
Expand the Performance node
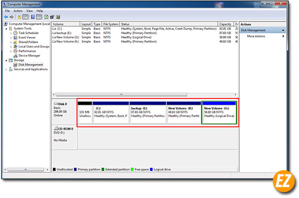pyautogui.click(x=11, y=51)
